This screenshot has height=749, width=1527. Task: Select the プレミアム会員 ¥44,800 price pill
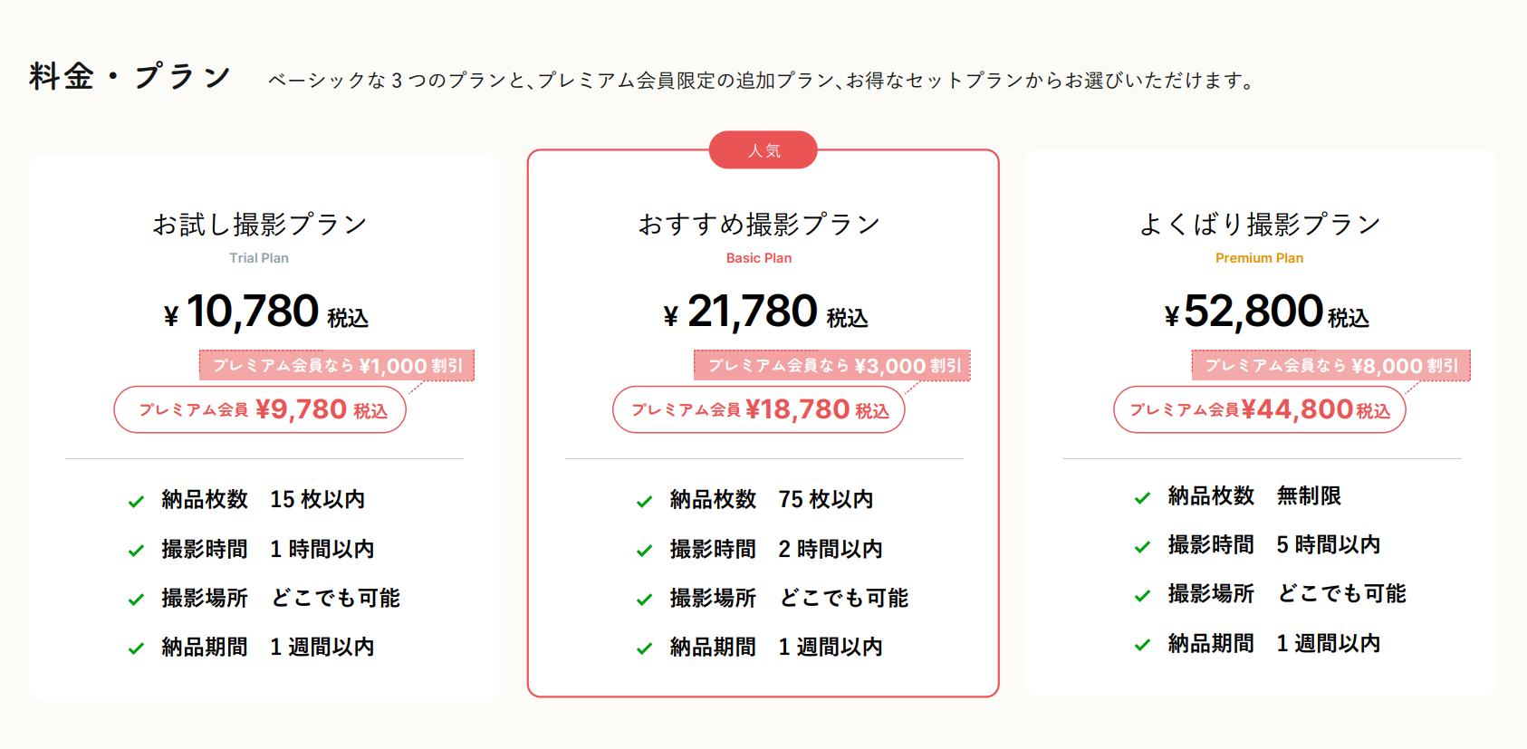(1259, 409)
